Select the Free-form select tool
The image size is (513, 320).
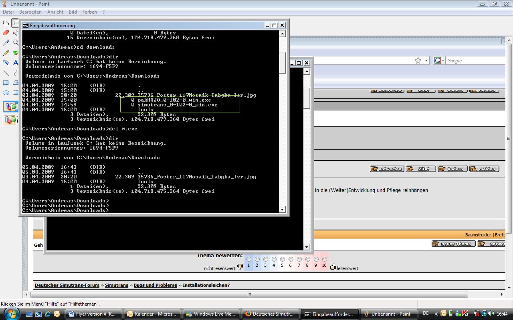pyautogui.click(x=6, y=23)
